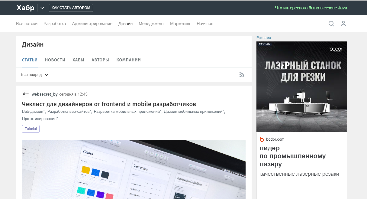Open the websecret_by author profile

click(x=45, y=94)
